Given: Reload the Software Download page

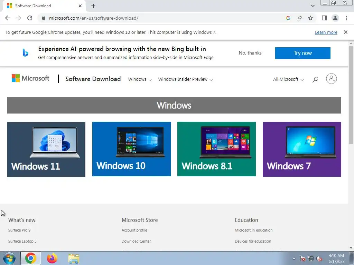Looking at the screenshot, I should point(30,18).
